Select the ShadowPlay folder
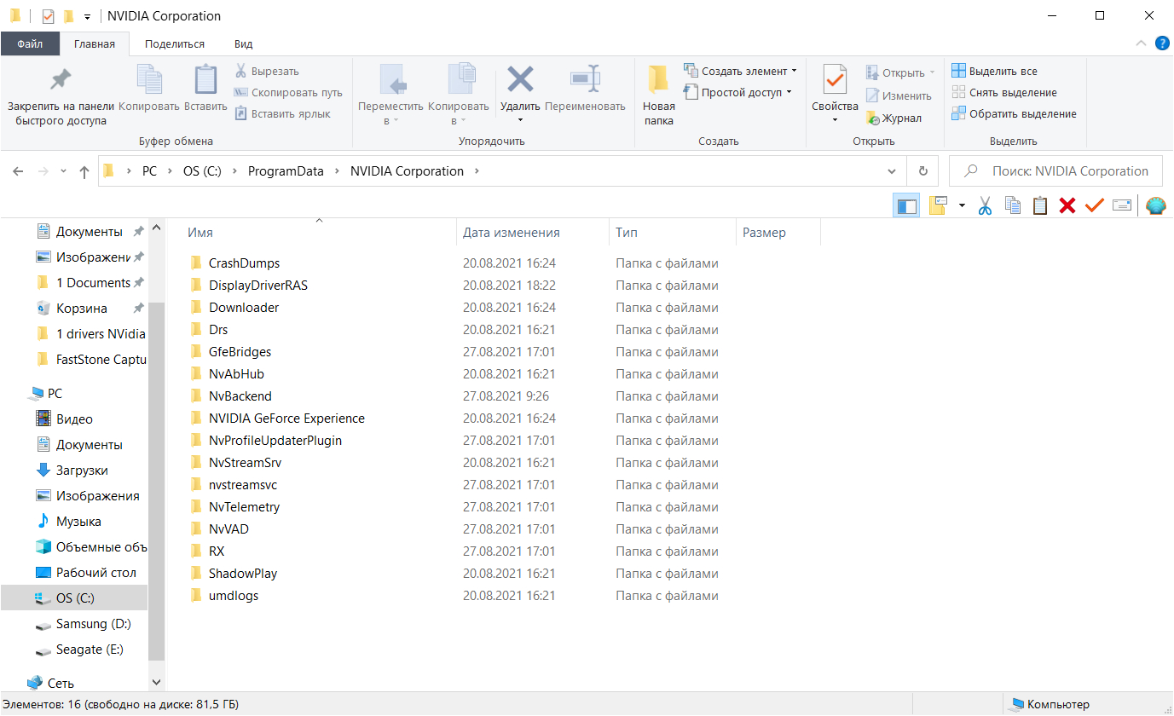The height and width of the screenshot is (716, 1174). [x=243, y=574]
